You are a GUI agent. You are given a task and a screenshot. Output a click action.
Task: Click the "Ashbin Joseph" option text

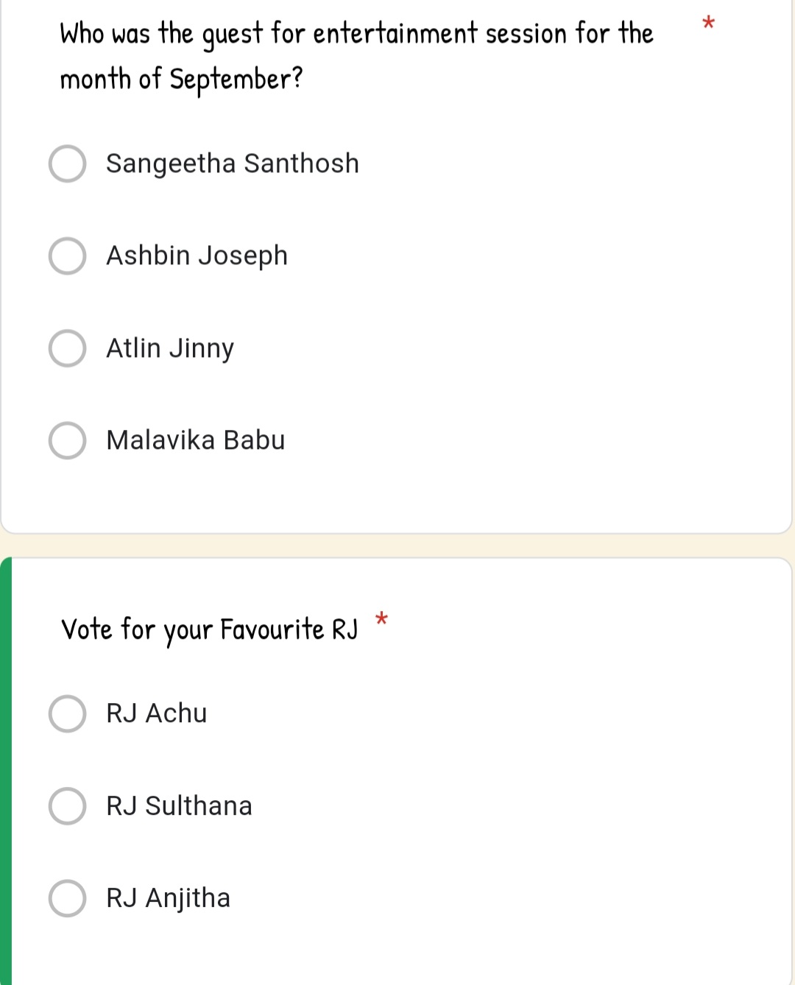tap(197, 255)
